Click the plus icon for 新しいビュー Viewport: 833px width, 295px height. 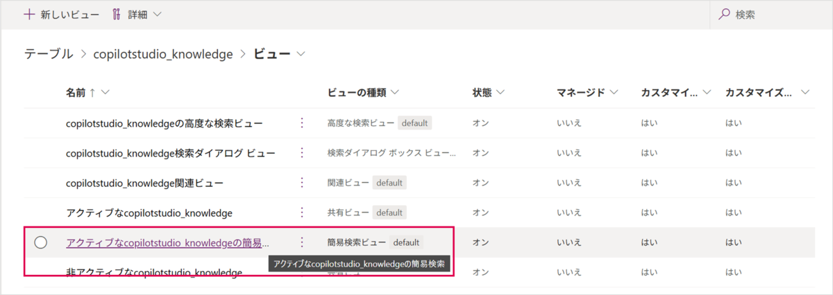coord(29,14)
